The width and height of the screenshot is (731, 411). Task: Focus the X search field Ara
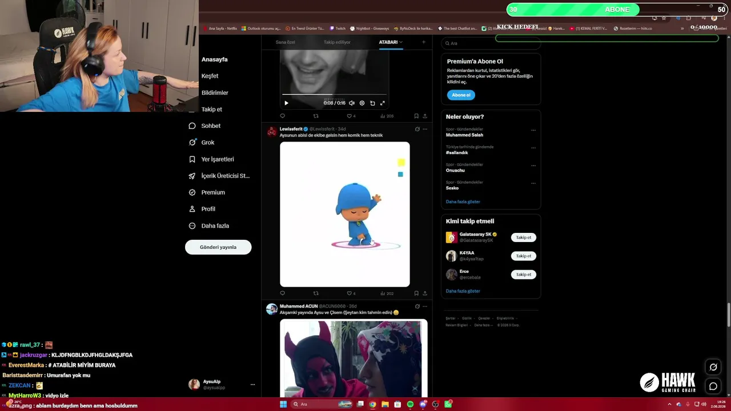[491, 43]
